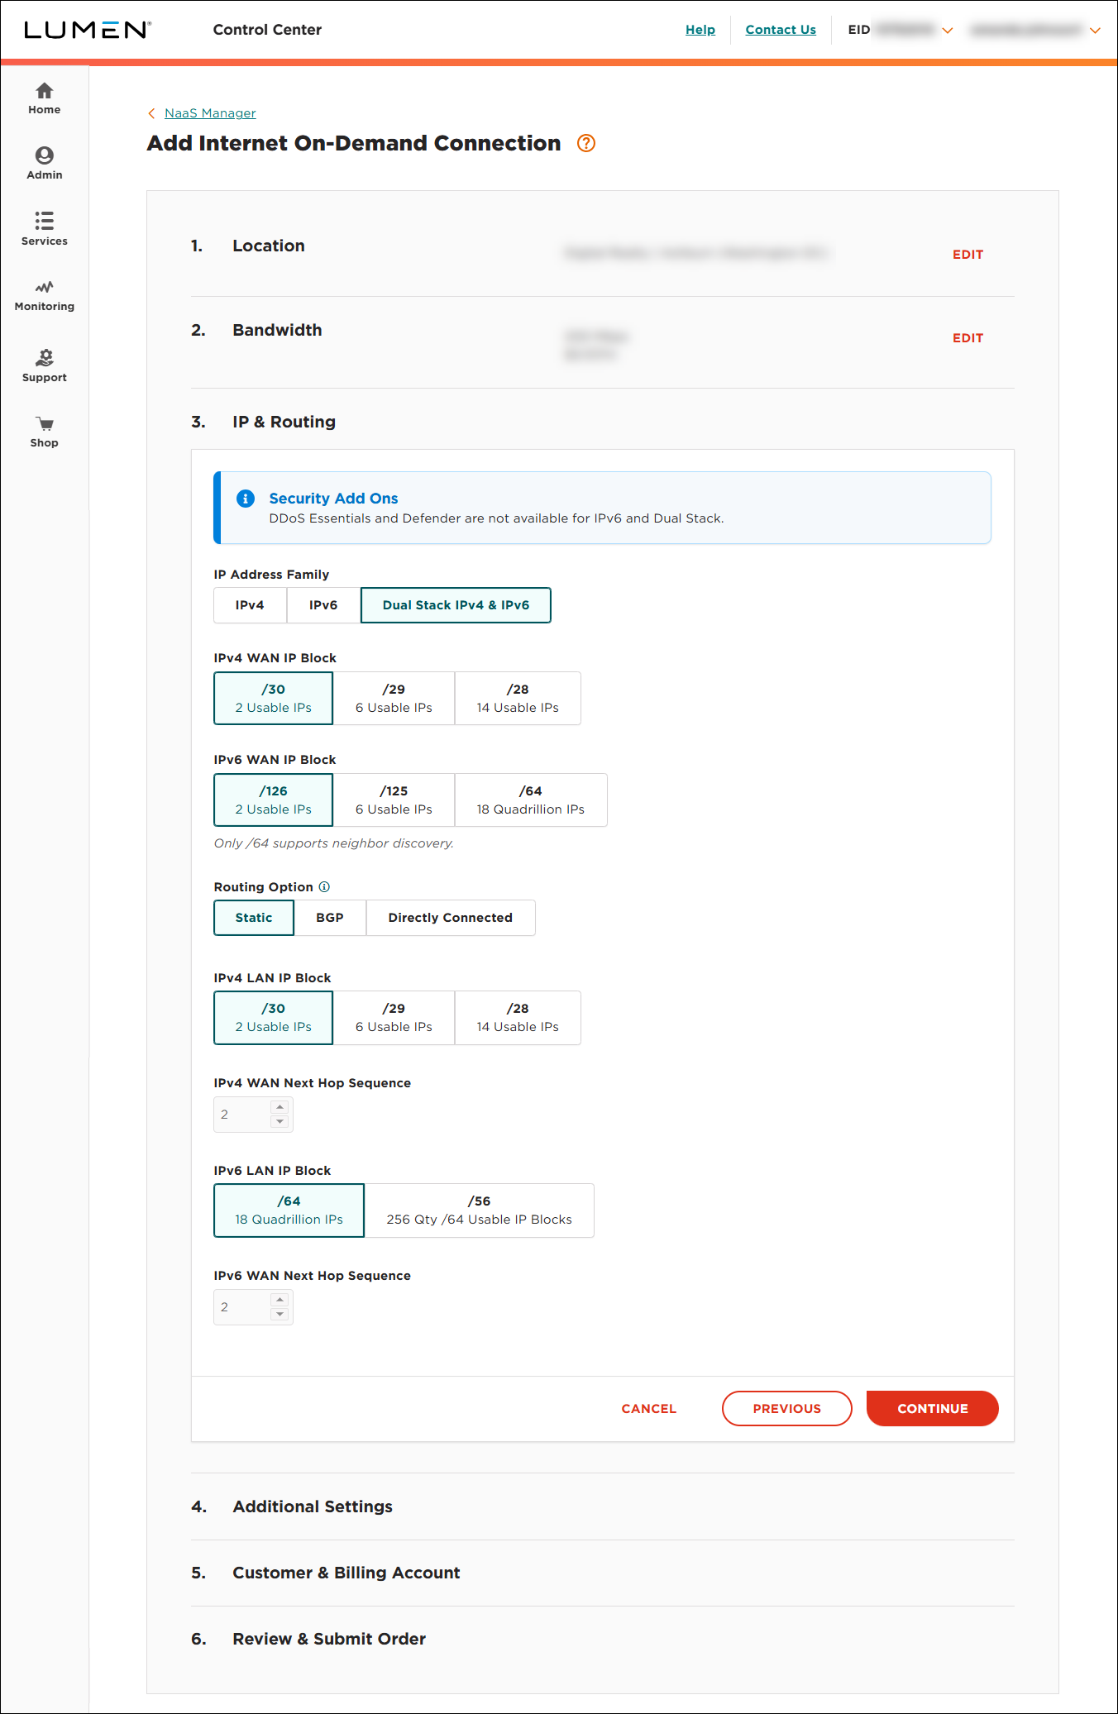
Task: Click the Continue button
Action: tap(933, 1409)
